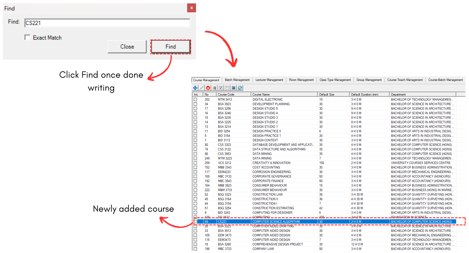This screenshot has height=253, width=469.
Task: Click the red delete icon in toolbar
Action: click(x=208, y=88)
